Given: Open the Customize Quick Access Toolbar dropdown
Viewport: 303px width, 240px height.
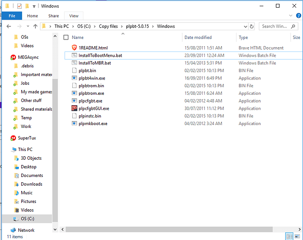Looking at the screenshot, I should tap(34, 6).
